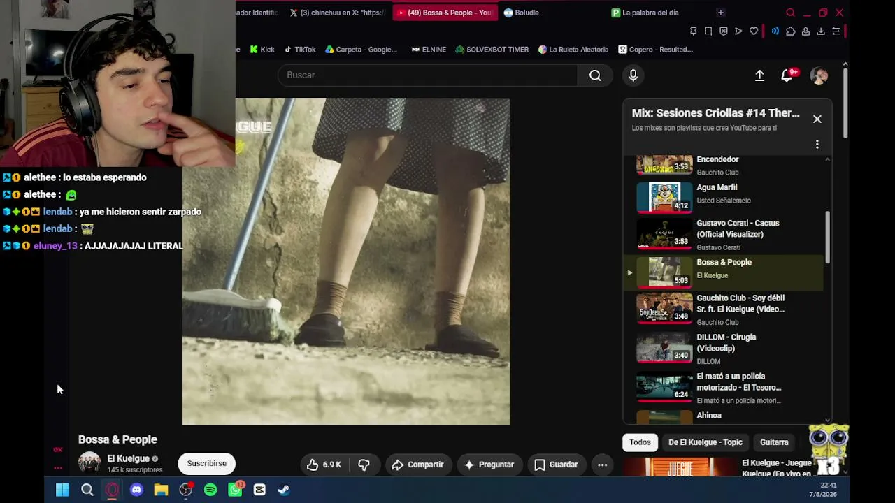Open Opera snapshot capture tool
The image size is (895, 503).
point(708,31)
